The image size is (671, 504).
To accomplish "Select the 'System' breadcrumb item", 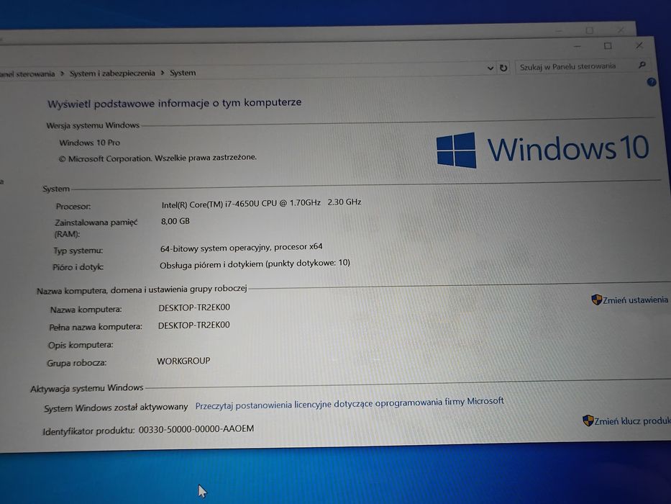I will coord(183,73).
